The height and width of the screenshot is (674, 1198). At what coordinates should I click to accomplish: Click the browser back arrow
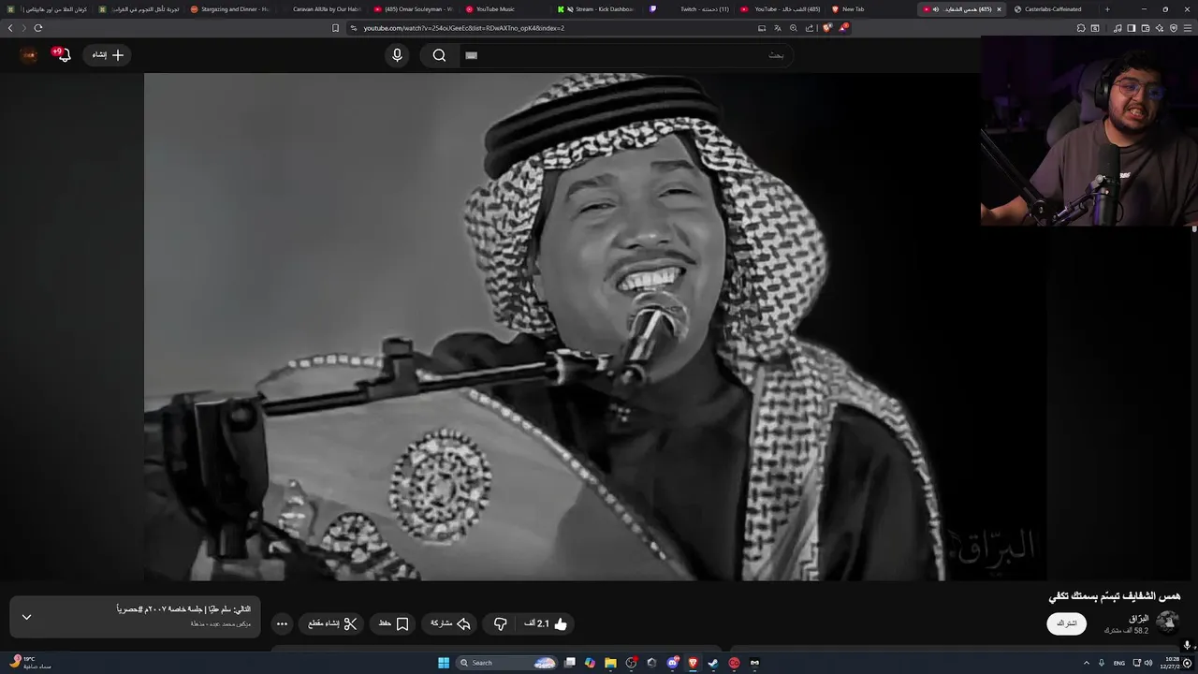coord(10,28)
